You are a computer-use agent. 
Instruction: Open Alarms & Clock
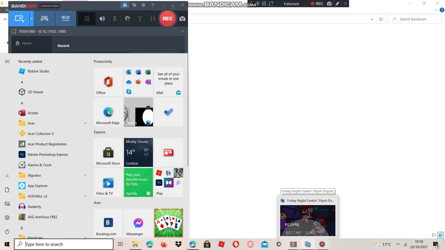[39, 165]
